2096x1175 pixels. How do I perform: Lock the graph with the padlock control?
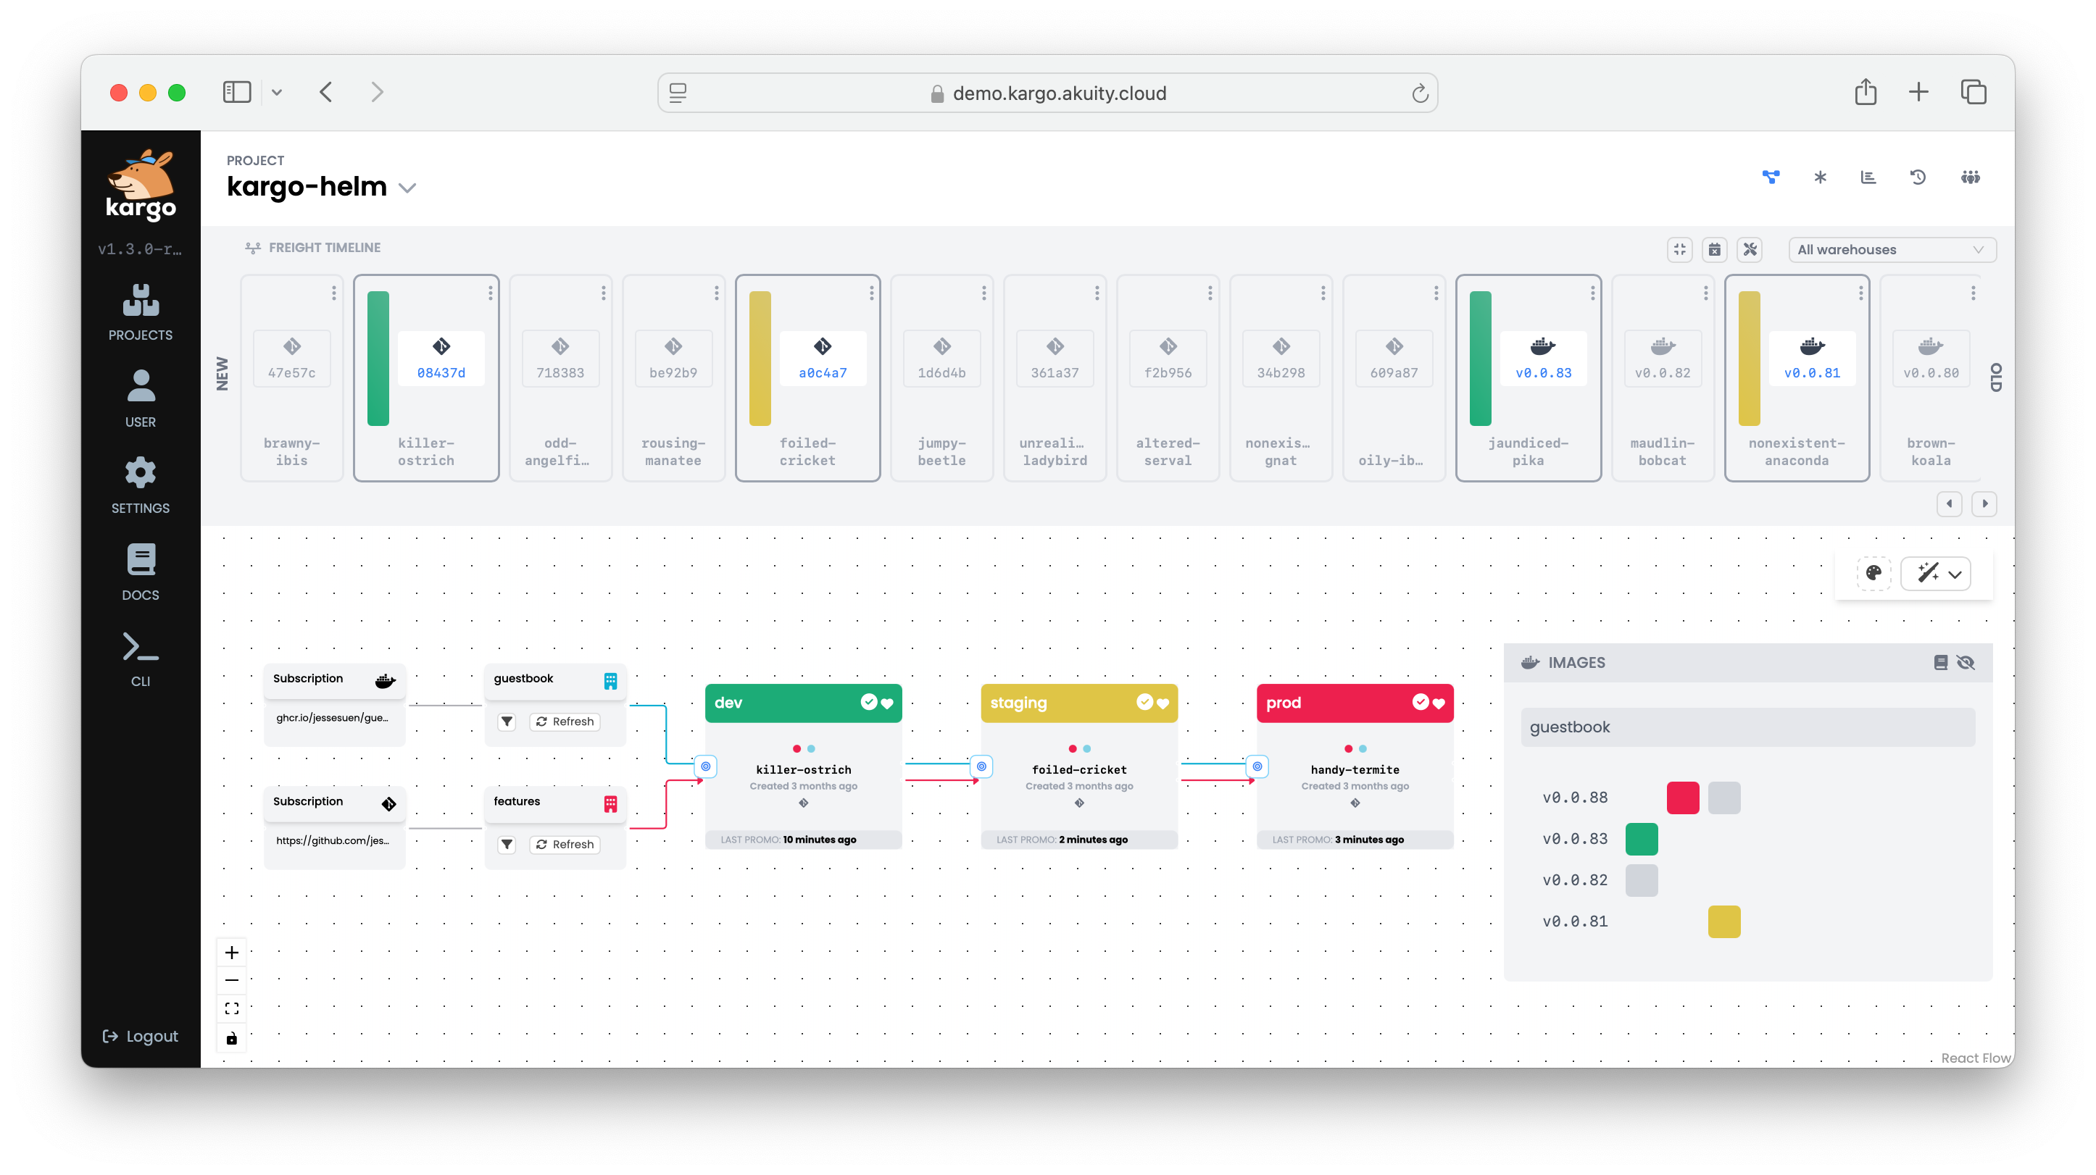[x=232, y=1038]
